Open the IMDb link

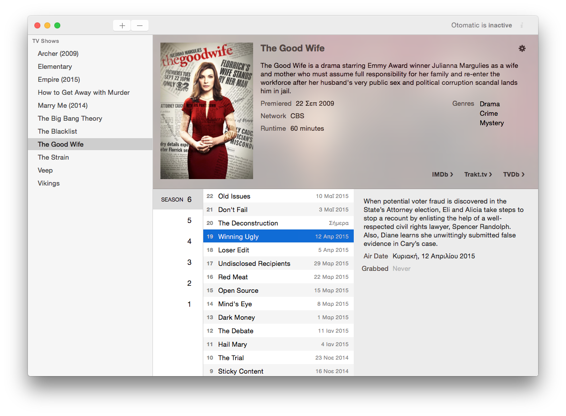(x=442, y=174)
